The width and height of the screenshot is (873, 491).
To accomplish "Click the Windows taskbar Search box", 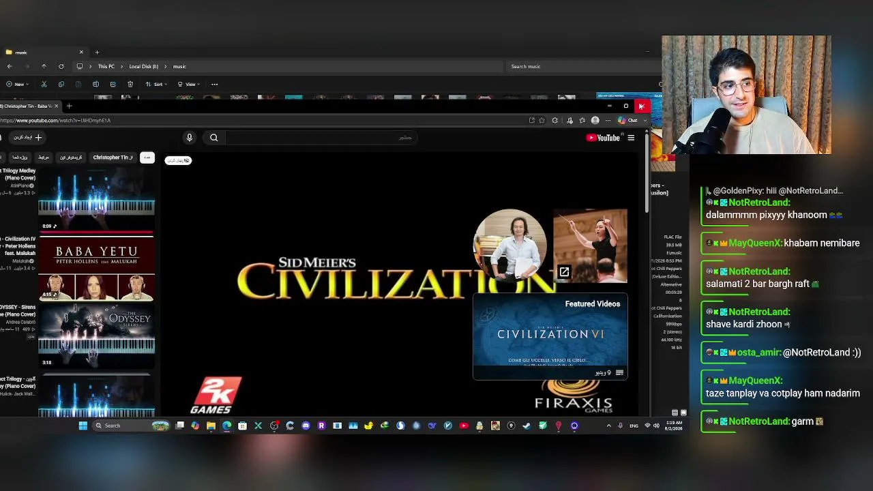I will pos(132,426).
